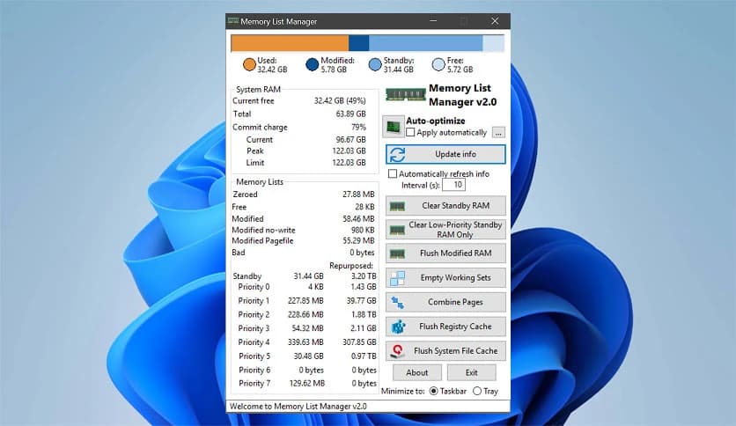Click the 'Zeroed' memory list row
The height and width of the screenshot is (426, 736).
pyautogui.click(x=303, y=195)
